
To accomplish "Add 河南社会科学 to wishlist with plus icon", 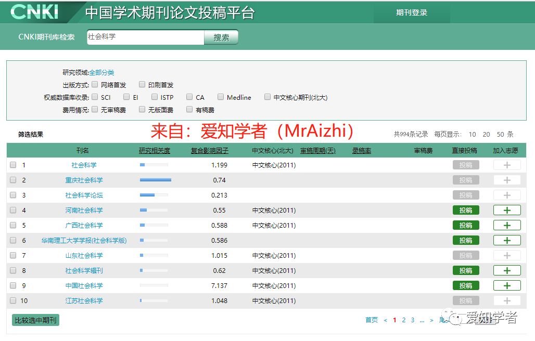I will pos(507,210).
